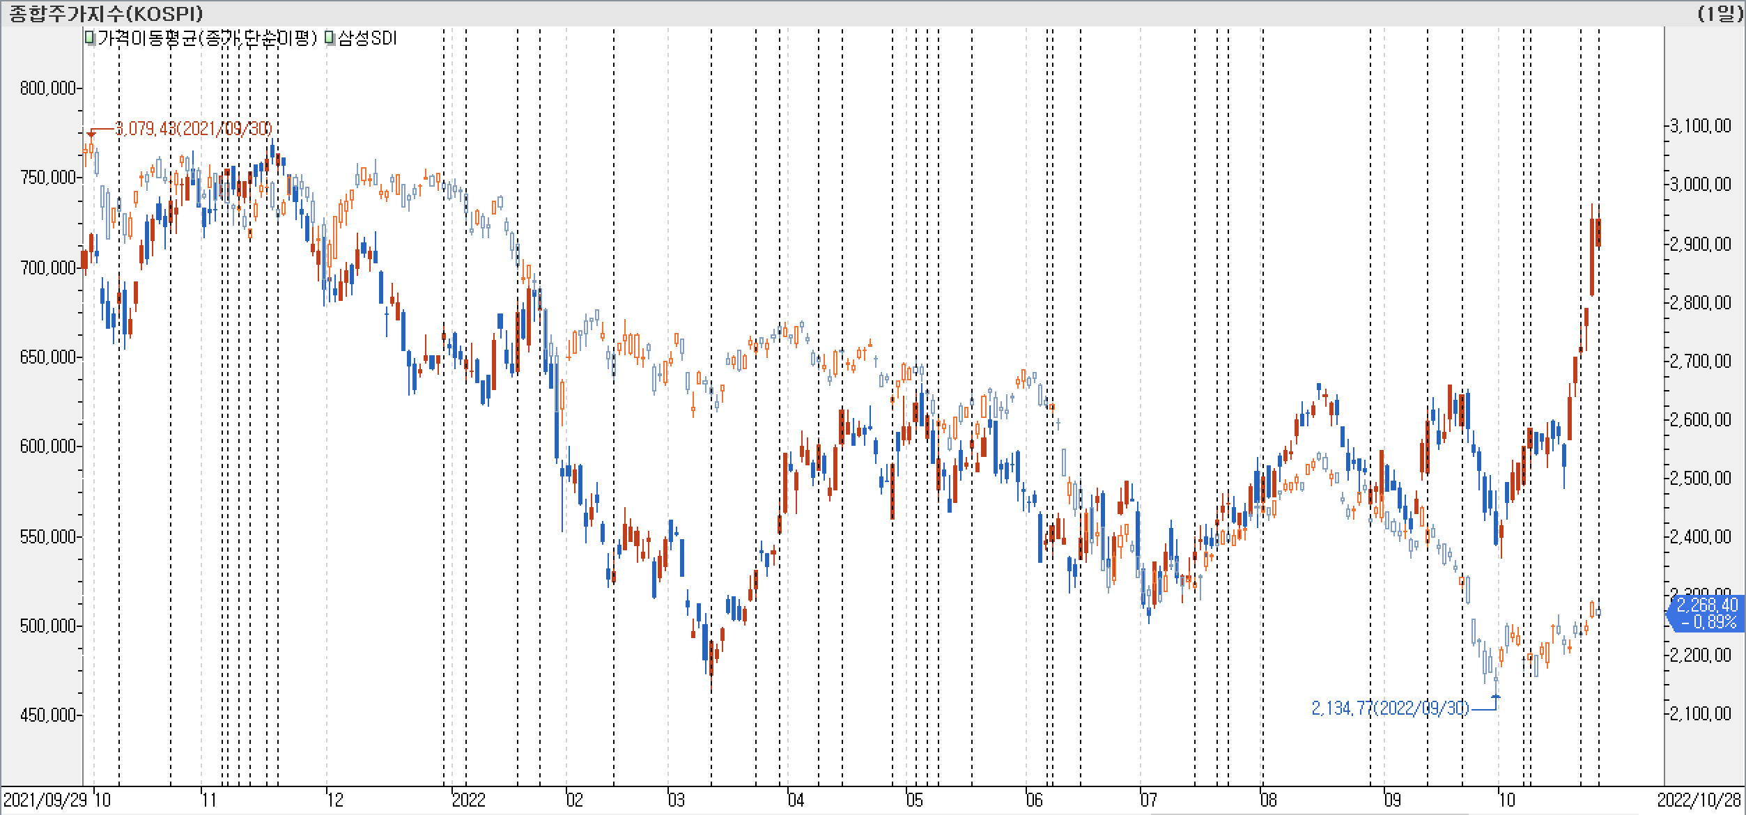The height and width of the screenshot is (815, 1746).
Task: Click the 800,000 label on left price axis
Action: tap(47, 88)
